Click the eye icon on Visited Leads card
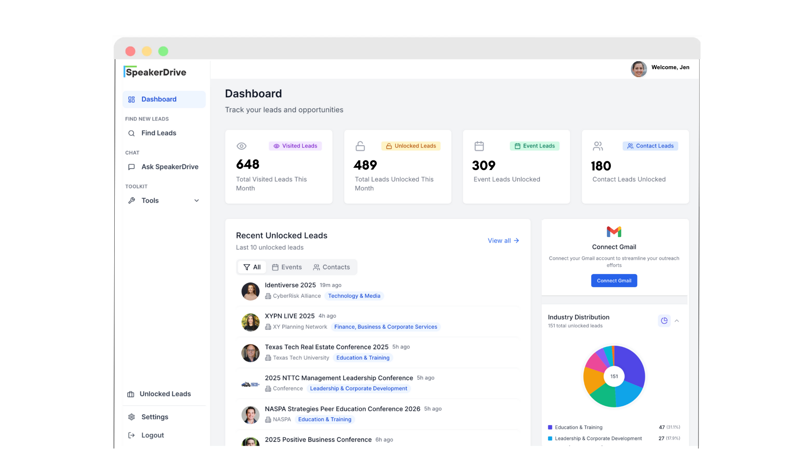Image resolution: width=801 pixels, height=450 pixels. [x=242, y=146]
